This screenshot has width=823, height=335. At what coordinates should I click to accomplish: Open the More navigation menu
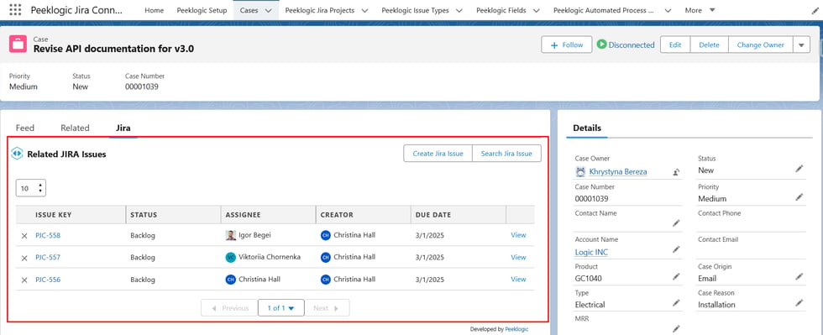[700, 11]
